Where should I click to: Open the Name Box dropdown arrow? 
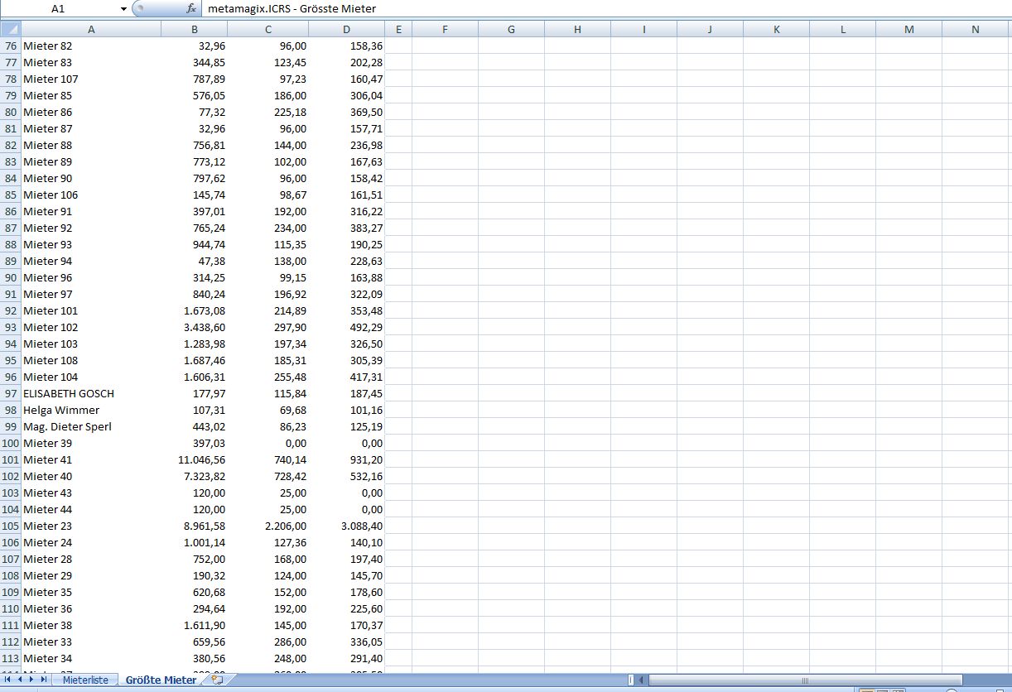(123, 8)
